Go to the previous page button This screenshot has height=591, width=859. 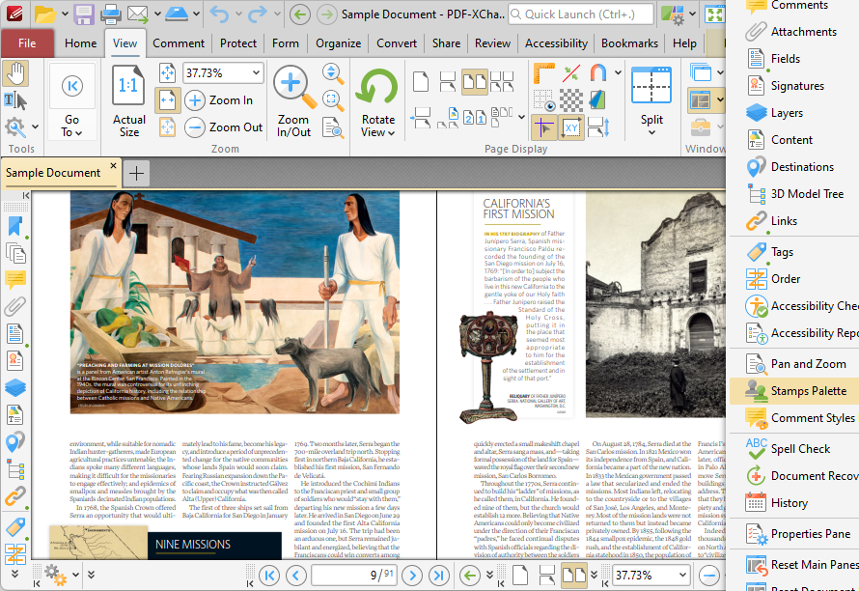coord(296,576)
